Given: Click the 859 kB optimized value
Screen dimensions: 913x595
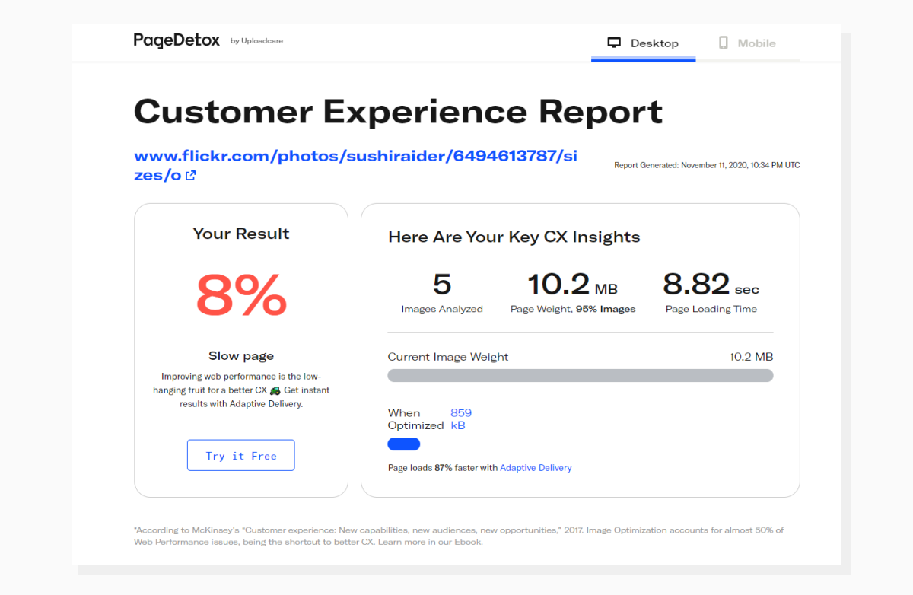Looking at the screenshot, I should point(460,419).
